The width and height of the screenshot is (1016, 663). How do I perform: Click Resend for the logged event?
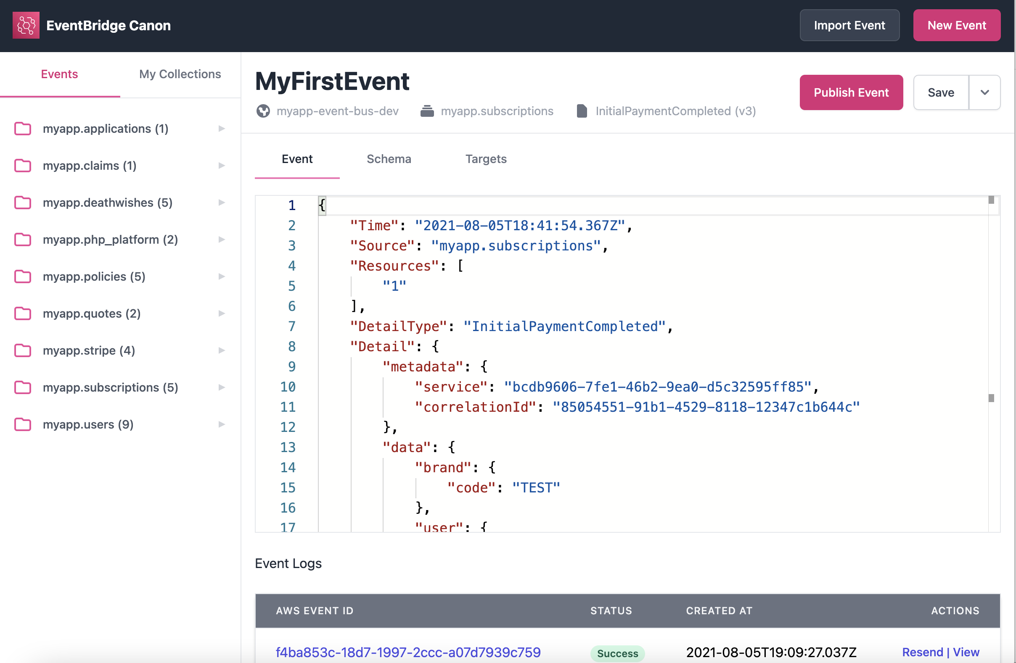point(922,652)
